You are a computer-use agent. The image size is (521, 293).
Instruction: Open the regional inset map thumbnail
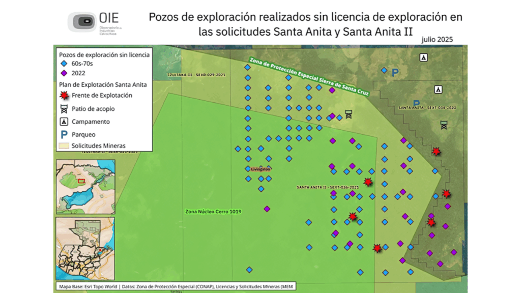click(x=85, y=187)
